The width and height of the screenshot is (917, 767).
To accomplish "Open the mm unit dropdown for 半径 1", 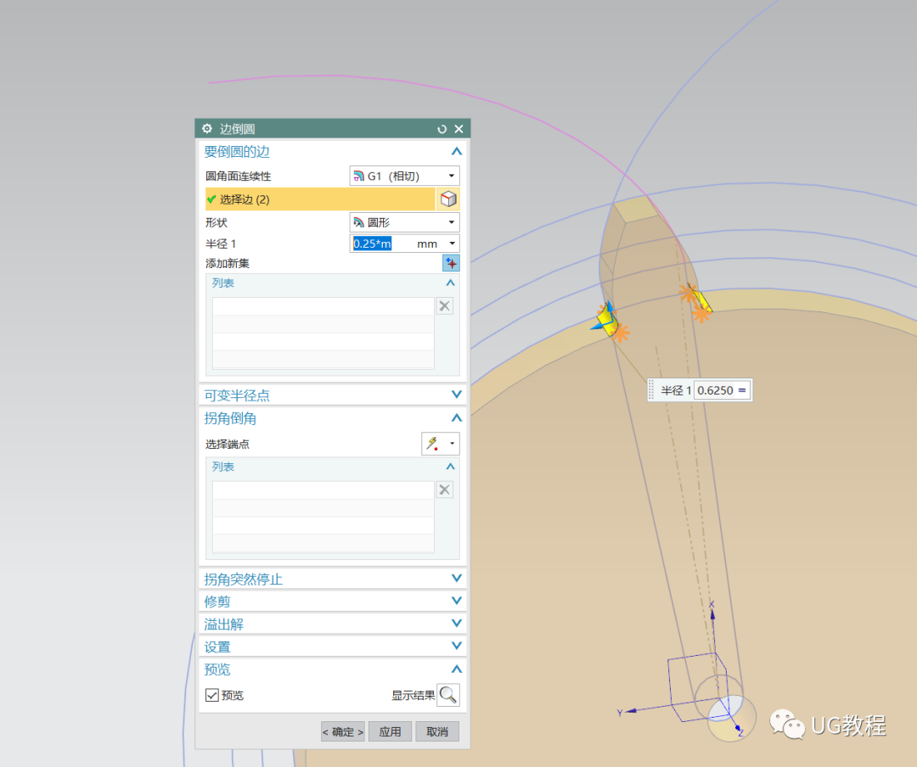I will click(x=452, y=243).
